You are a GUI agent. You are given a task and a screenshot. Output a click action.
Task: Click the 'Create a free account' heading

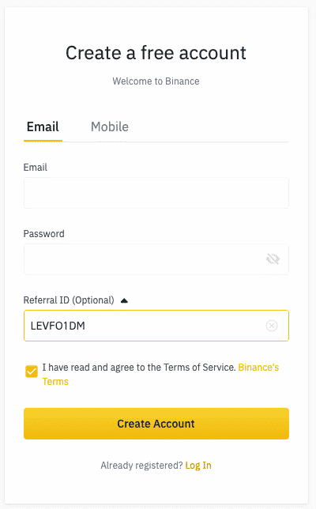pos(156,53)
